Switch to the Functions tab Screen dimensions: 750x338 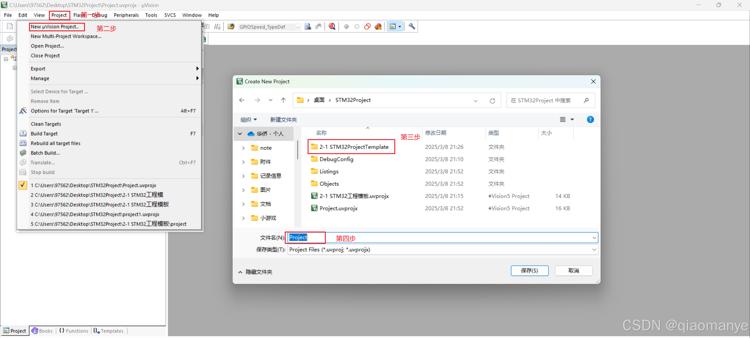pos(74,331)
